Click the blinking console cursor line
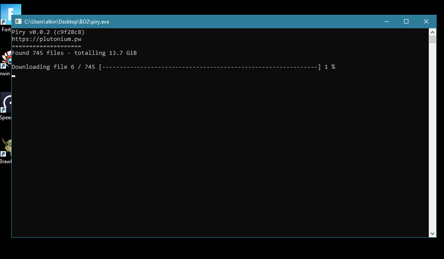The height and width of the screenshot is (259, 444). tap(13, 76)
